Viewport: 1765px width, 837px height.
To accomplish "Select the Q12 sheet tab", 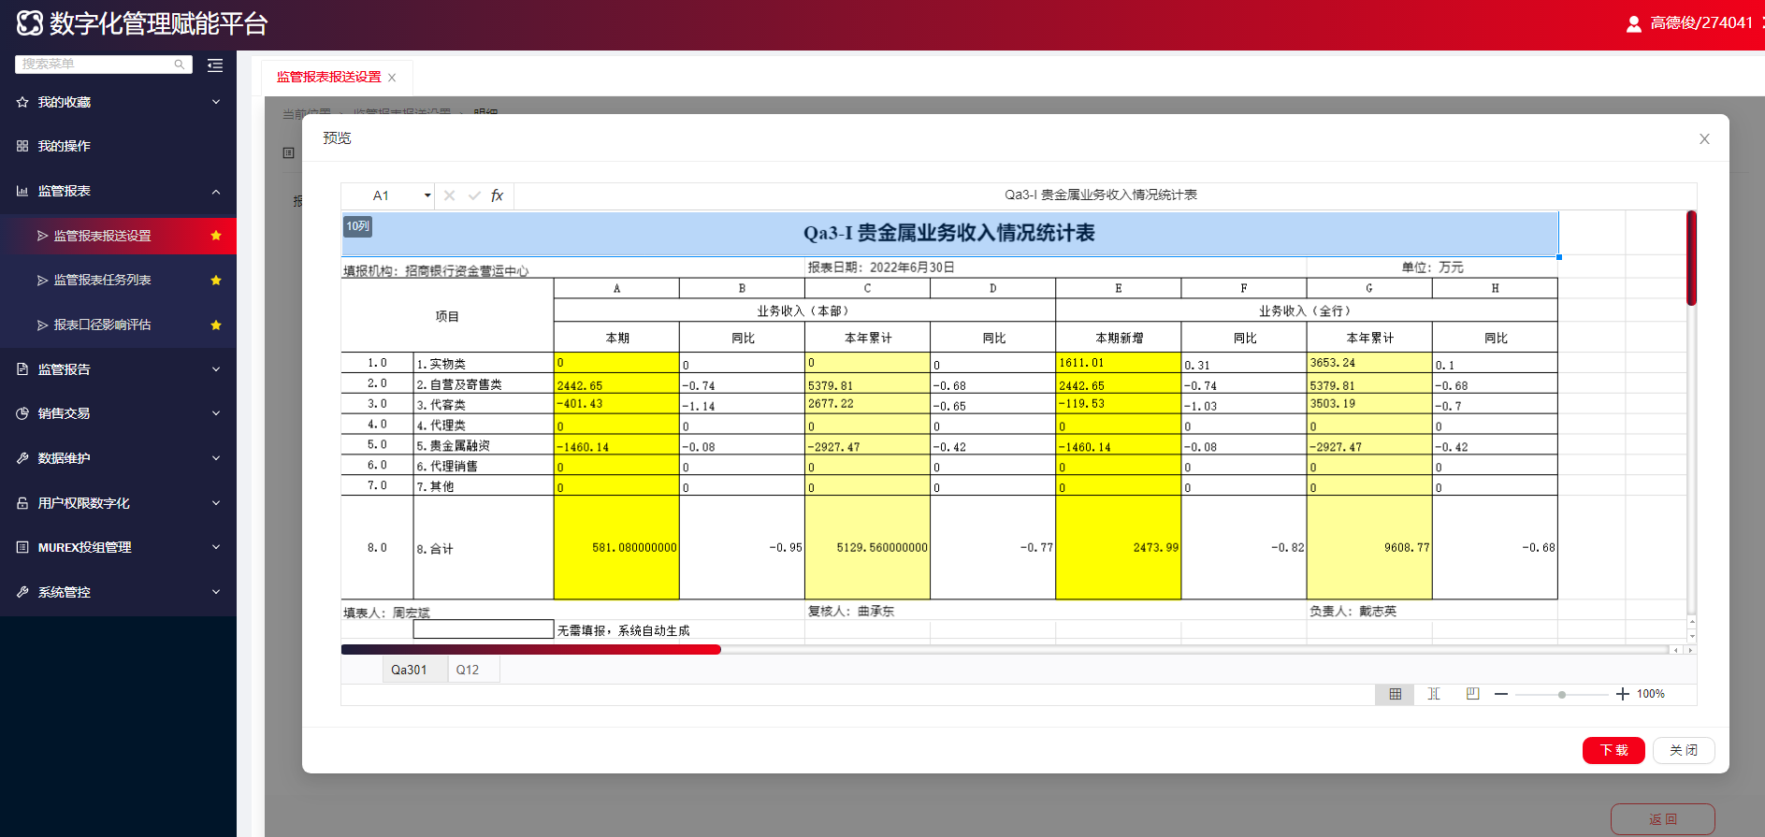I will pos(473,670).
